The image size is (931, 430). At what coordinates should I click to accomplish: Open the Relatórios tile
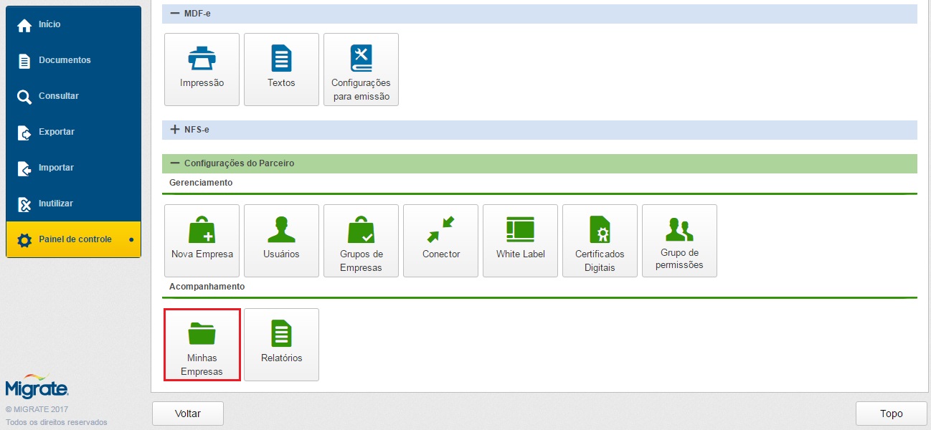click(x=281, y=345)
